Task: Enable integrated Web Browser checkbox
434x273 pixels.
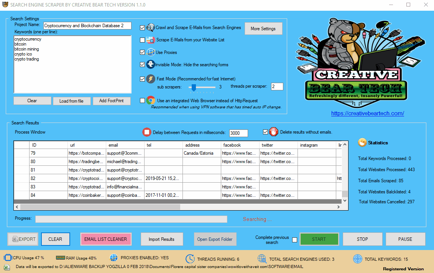Action: point(142,101)
